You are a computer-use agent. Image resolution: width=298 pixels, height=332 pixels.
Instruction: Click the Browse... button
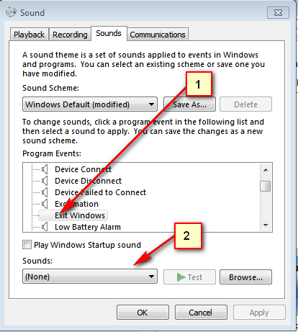pos(245,277)
